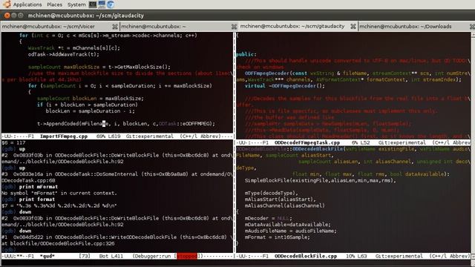Click '10% L63' in ODDecodeBlockFile mode line
The width and height of the screenshot is (475, 267).
pos(356,256)
